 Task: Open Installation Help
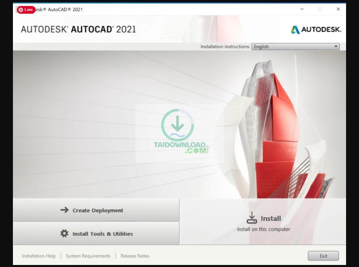click(38, 256)
